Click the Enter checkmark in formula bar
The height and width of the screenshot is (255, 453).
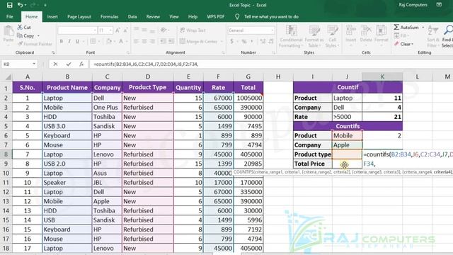click(x=69, y=64)
